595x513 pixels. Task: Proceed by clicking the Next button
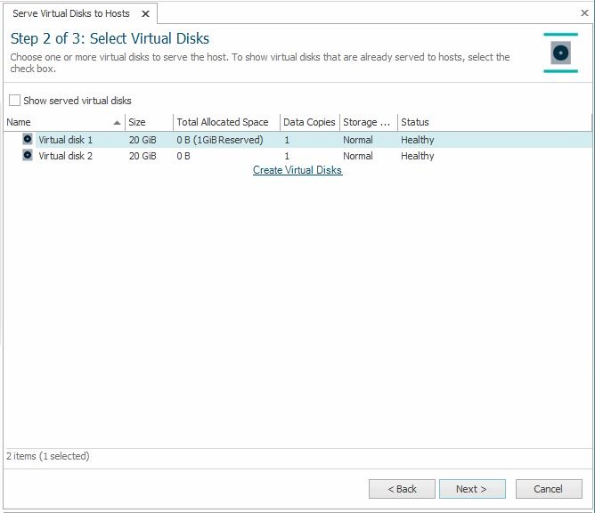(x=472, y=489)
